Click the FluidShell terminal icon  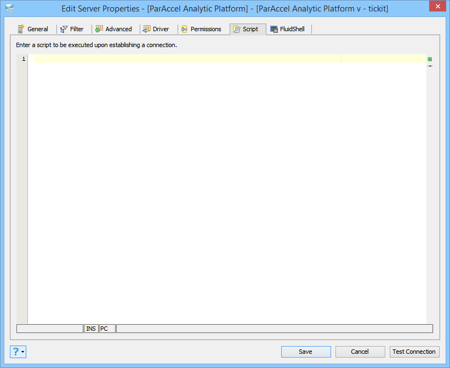pyautogui.click(x=274, y=29)
